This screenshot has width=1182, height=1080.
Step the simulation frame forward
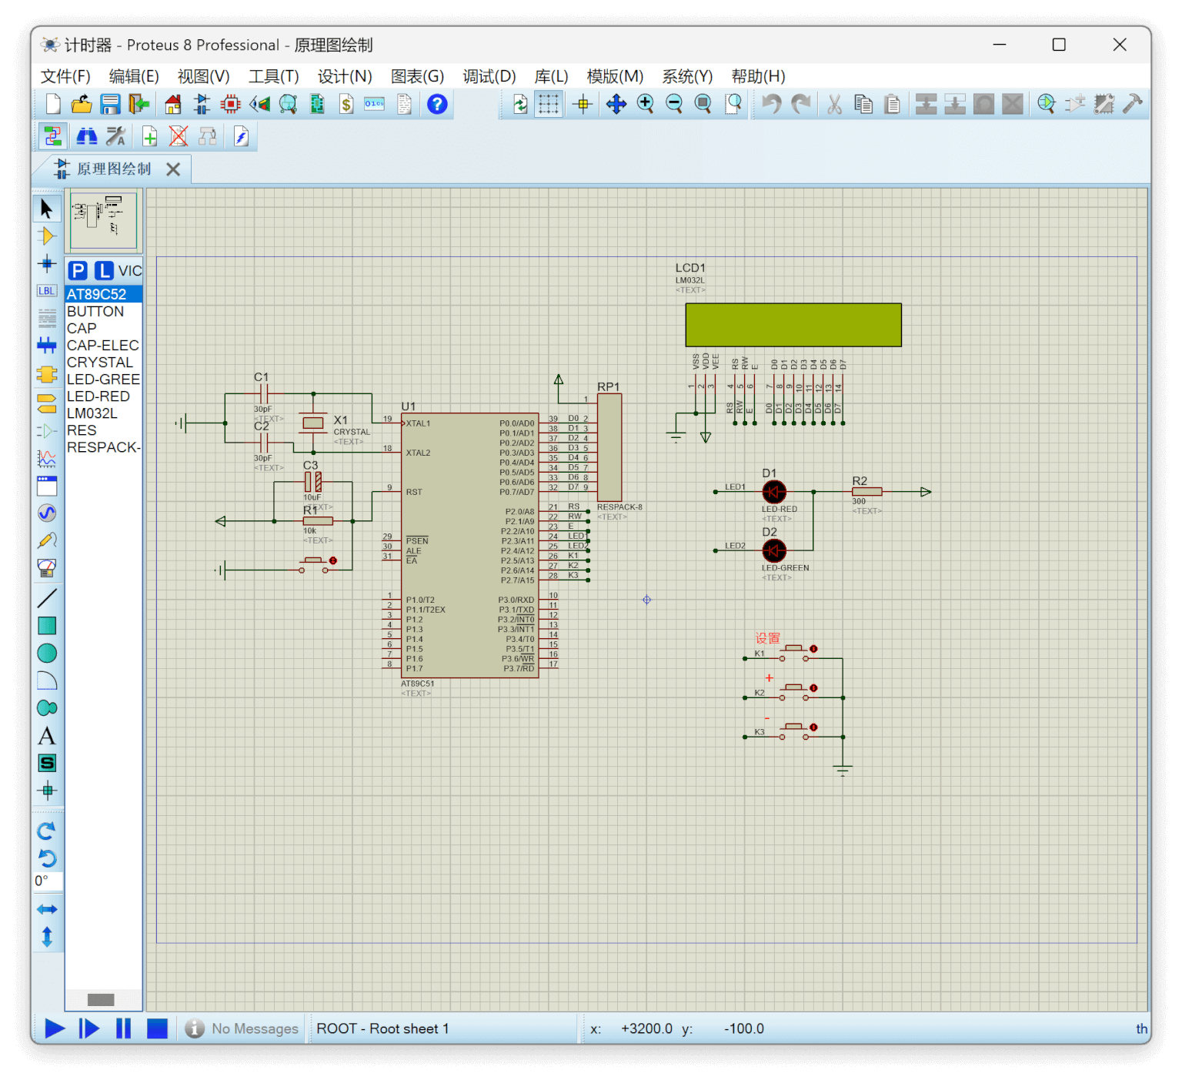(89, 1028)
